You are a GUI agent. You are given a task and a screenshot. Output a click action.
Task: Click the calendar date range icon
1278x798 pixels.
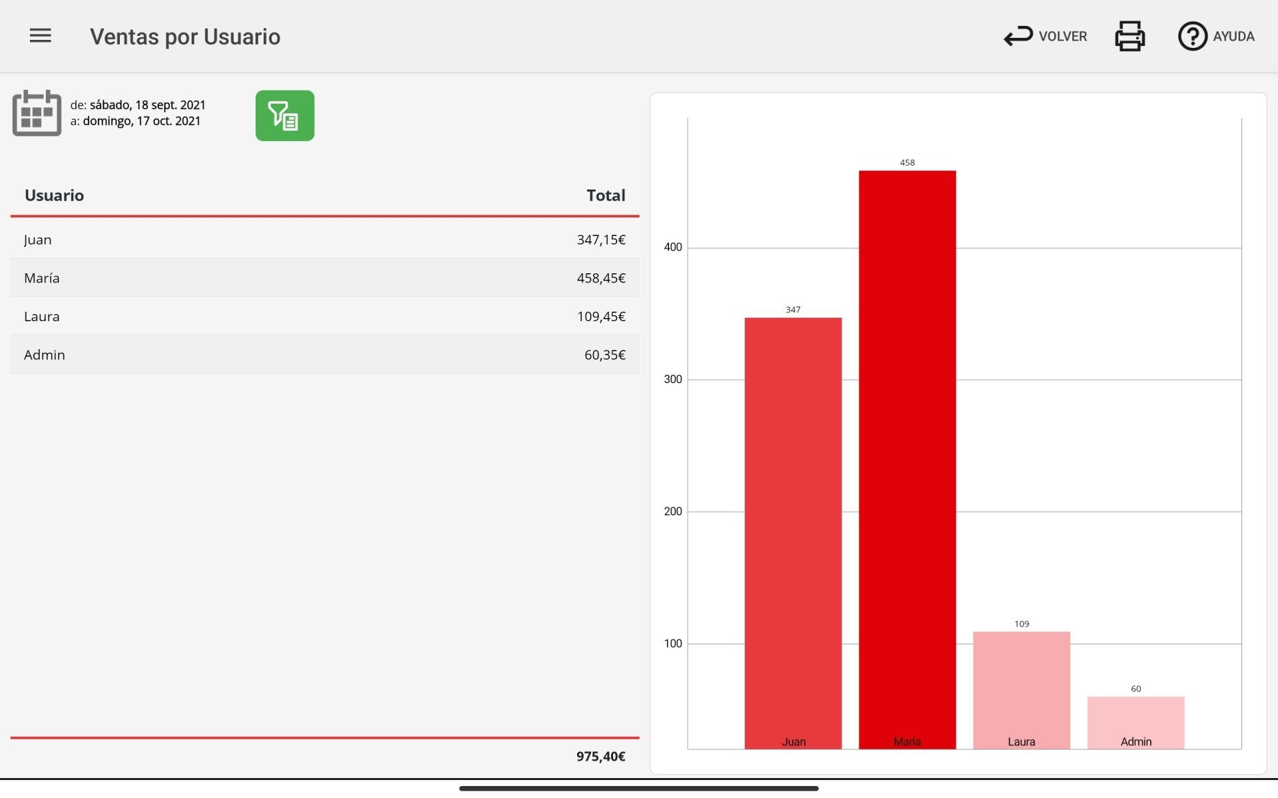pos(37,113)
